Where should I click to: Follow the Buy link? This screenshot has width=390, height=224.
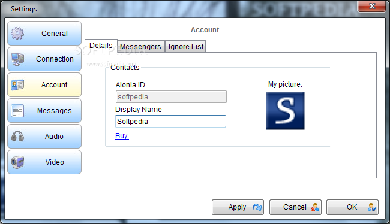[122, 136]
